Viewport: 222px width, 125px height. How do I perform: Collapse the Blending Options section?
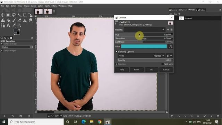click(117, 52)
